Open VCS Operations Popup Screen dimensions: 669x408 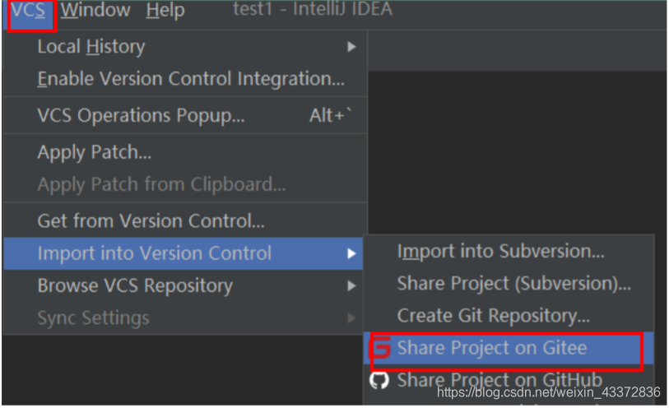pos(141,116)
